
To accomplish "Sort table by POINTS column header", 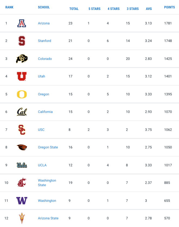I will click(170, 7).
